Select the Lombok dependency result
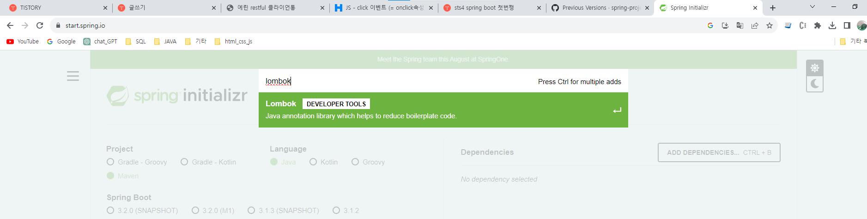867x219 pixels. [x=443, y=110]
